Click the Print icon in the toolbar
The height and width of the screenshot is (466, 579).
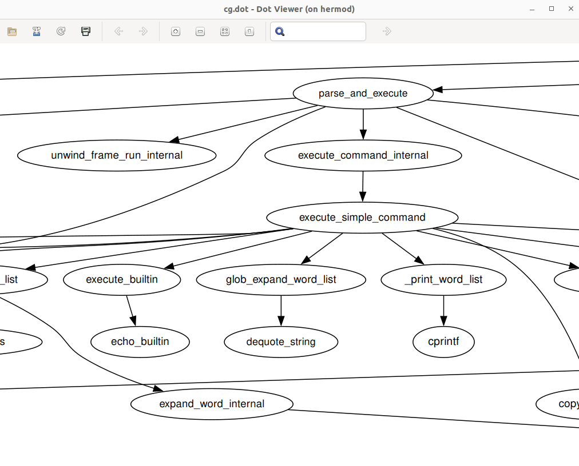(x=86, y=31)
